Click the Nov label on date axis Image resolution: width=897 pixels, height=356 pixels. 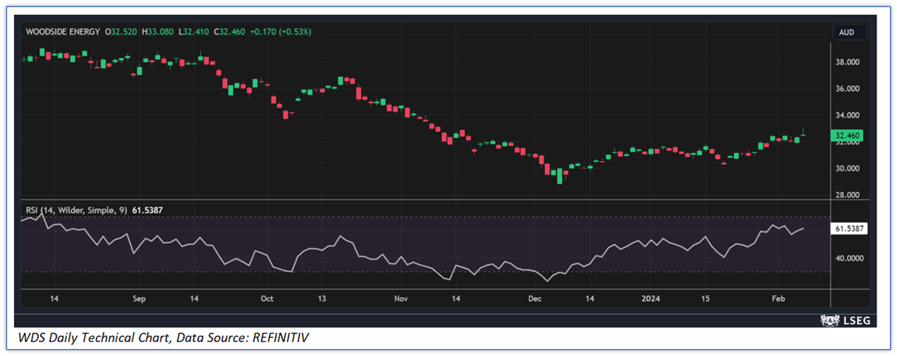[401, 299]
